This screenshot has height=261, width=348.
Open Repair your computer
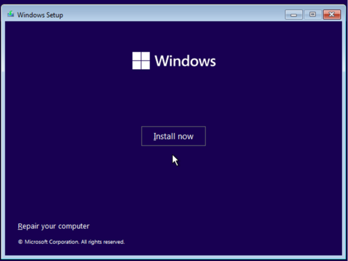54,226
